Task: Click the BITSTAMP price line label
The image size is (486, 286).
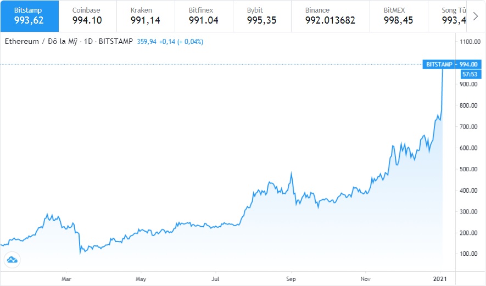Action: pos(439,64)
